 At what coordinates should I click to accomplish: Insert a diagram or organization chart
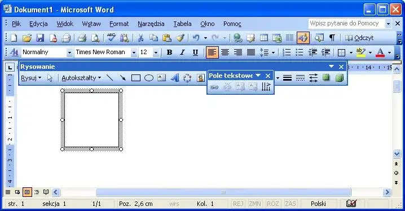[x=187, y=78]
